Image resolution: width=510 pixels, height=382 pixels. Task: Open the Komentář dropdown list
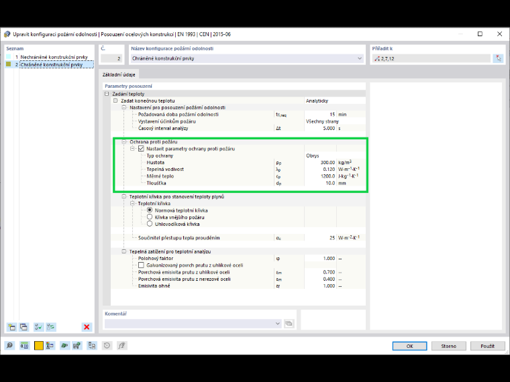click(277, 323)
